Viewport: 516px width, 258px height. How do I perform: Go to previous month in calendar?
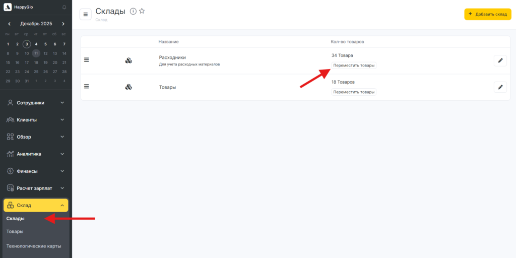[9, 24]
